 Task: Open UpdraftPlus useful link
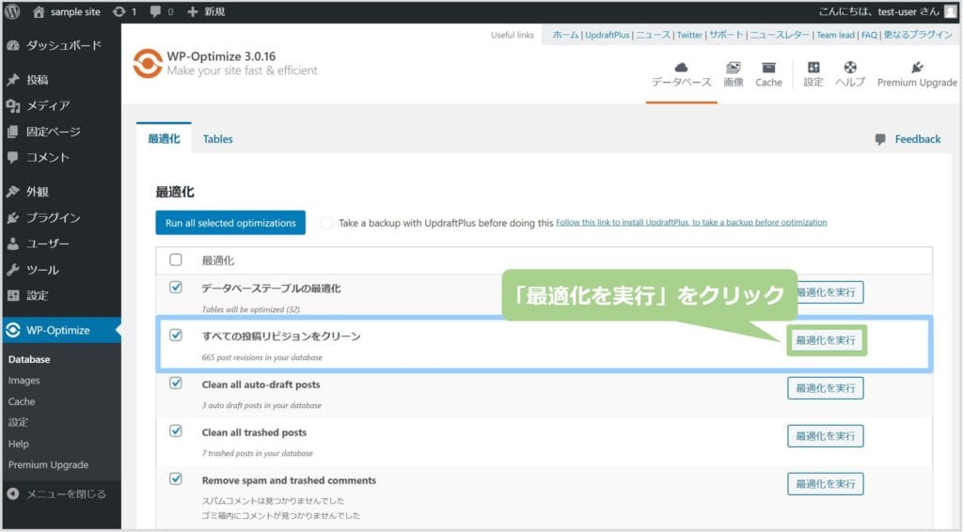click(x=608, y=35)
